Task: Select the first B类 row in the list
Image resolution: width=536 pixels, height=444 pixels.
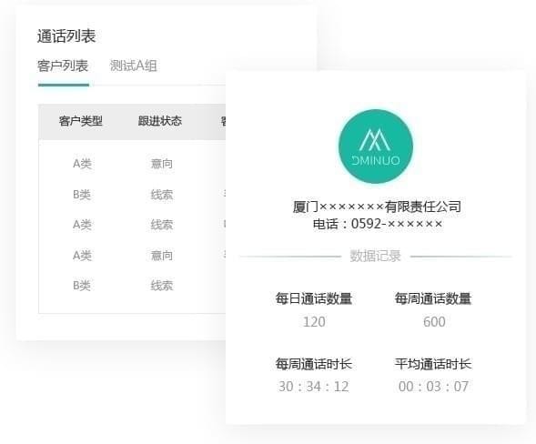Action: coord(132,195)
